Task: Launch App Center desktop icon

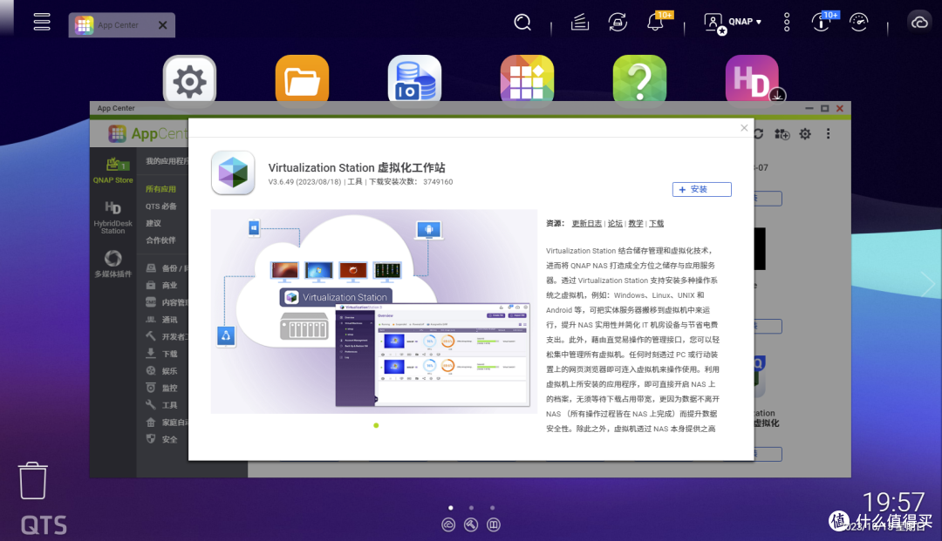Action: (527, 81)
